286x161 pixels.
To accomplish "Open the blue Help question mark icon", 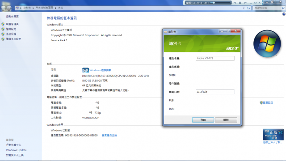I will [284, 14].
